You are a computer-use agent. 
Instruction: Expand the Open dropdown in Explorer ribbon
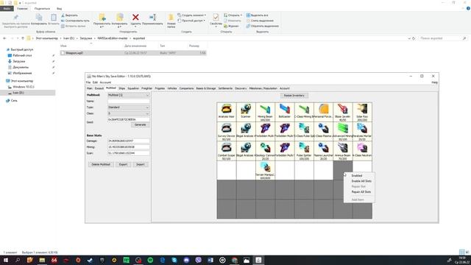[x=241, y=15]
